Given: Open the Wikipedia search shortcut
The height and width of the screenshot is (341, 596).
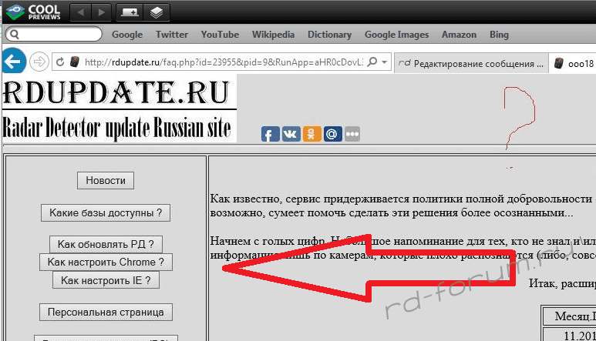Looking at the screenshot, I should [x=272, y=35].
